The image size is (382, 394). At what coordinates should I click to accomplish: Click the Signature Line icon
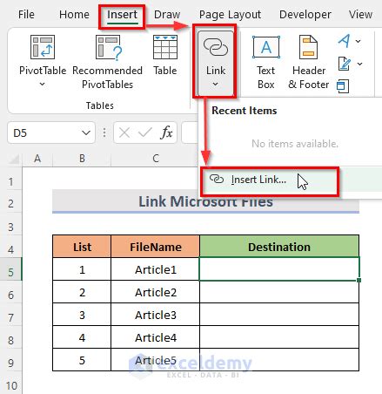(345, 64)
